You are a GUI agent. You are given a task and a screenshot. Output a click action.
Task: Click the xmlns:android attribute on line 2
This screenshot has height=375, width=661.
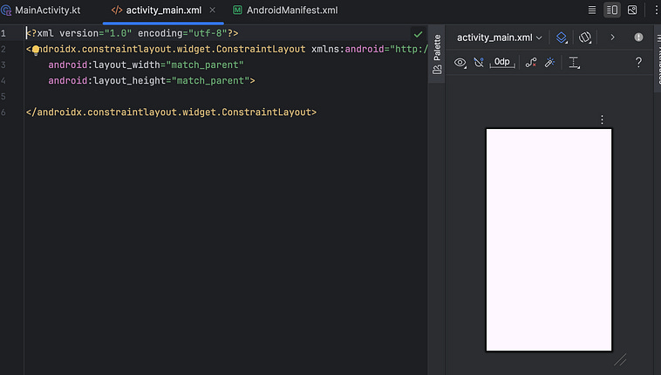coord(370,50)
